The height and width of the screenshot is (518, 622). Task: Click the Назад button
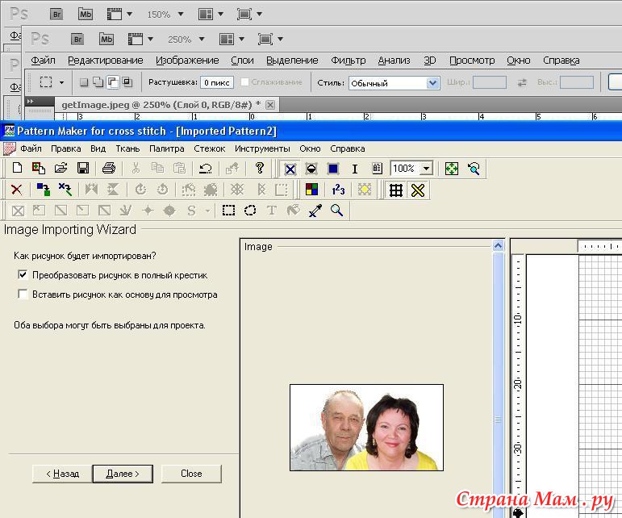point(62,474)
